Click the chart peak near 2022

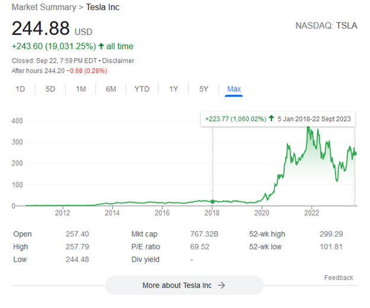(x=308, y=127)
